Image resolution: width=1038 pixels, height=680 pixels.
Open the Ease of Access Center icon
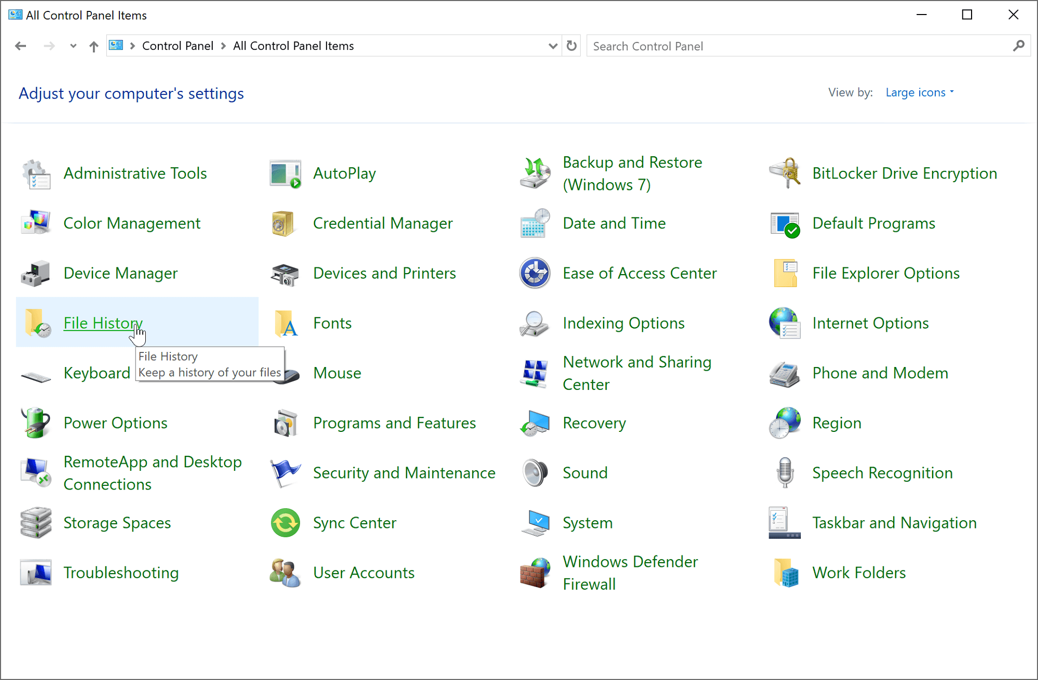[535, 273]
